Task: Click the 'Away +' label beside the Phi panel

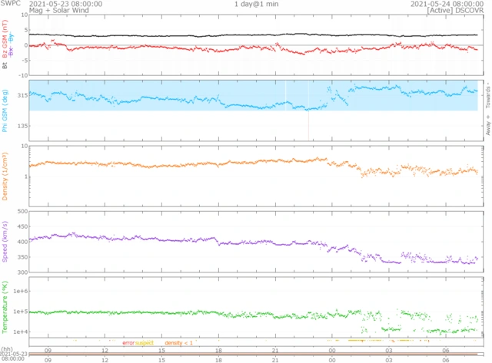Action: tap(487, 126)
